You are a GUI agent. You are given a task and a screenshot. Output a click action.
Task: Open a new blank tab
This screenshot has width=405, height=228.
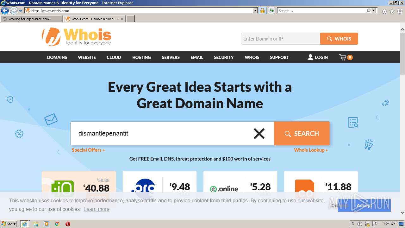coord(130,19)
